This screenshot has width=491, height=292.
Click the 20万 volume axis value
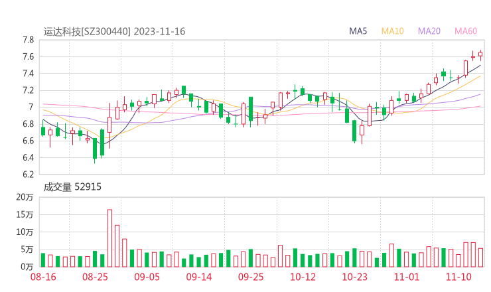[x=25, y=197]
